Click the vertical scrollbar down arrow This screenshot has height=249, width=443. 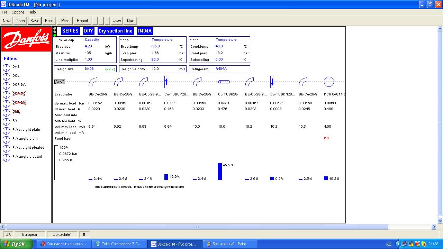tap(440, 221)
